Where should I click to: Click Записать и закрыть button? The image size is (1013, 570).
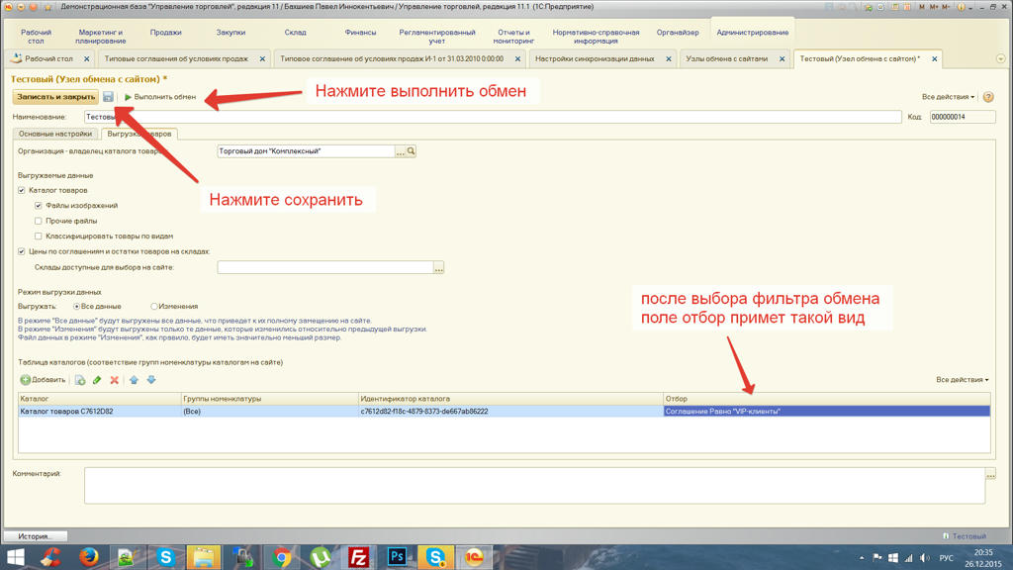click(x=55, y=97)
